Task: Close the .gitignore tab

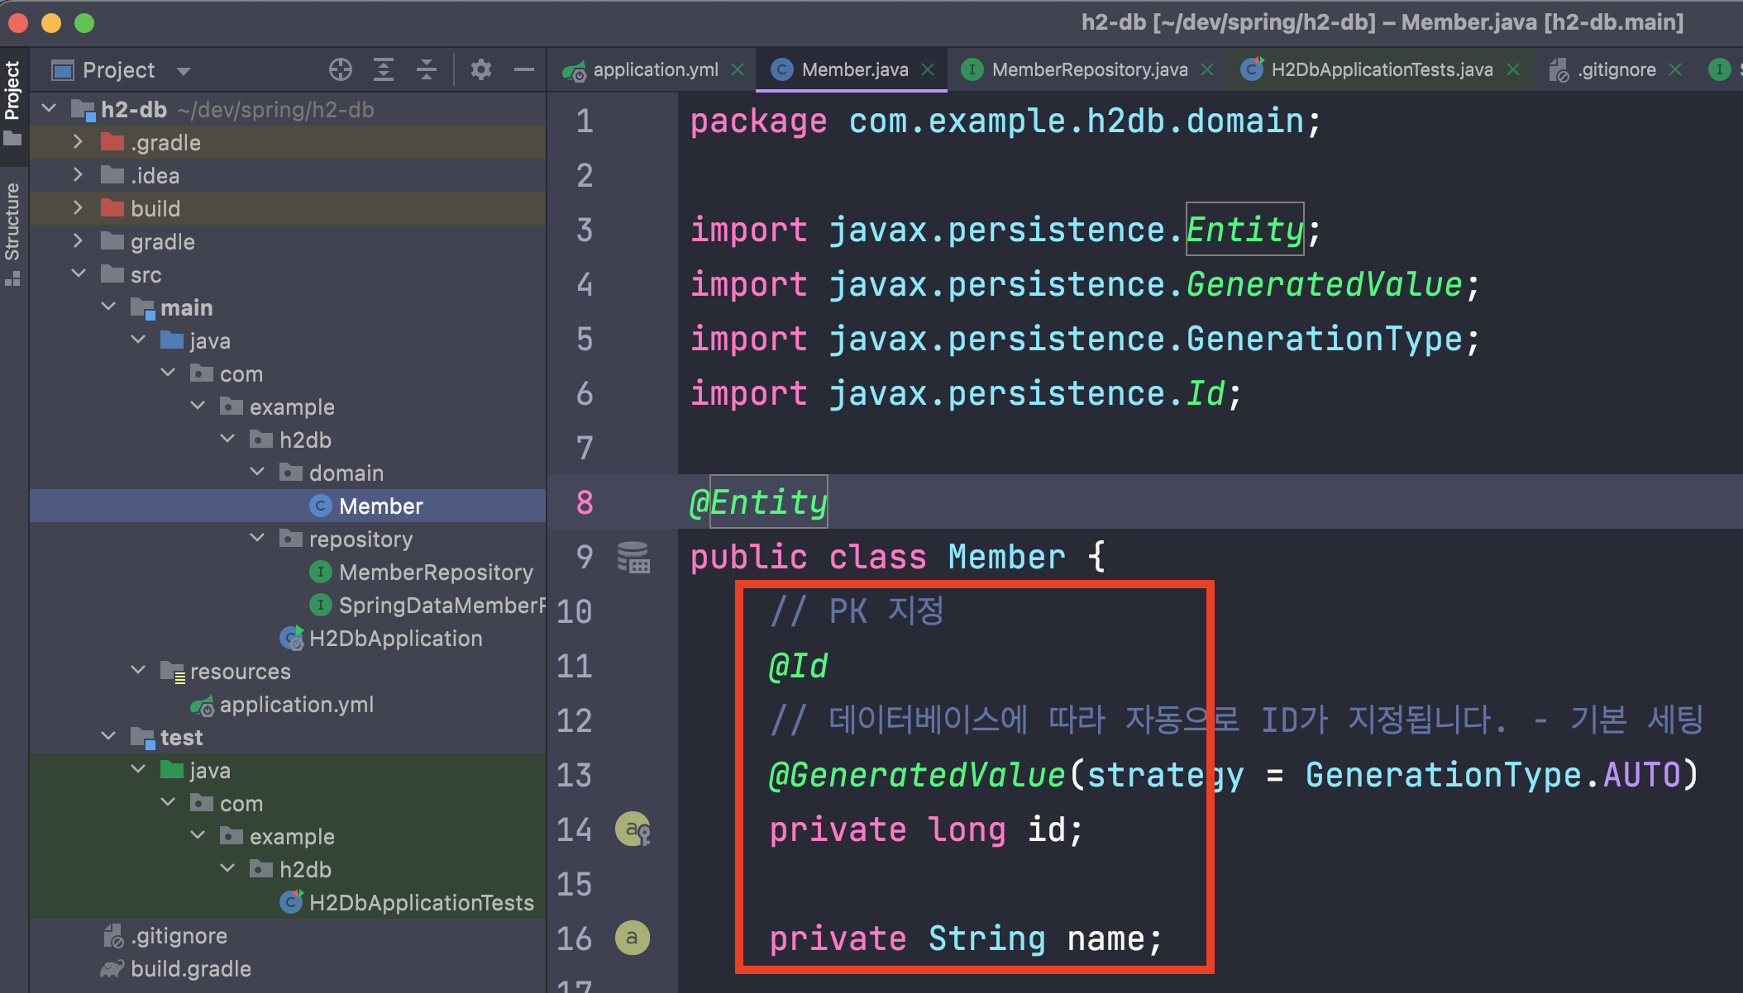Action: click(x=1675, y=70)
